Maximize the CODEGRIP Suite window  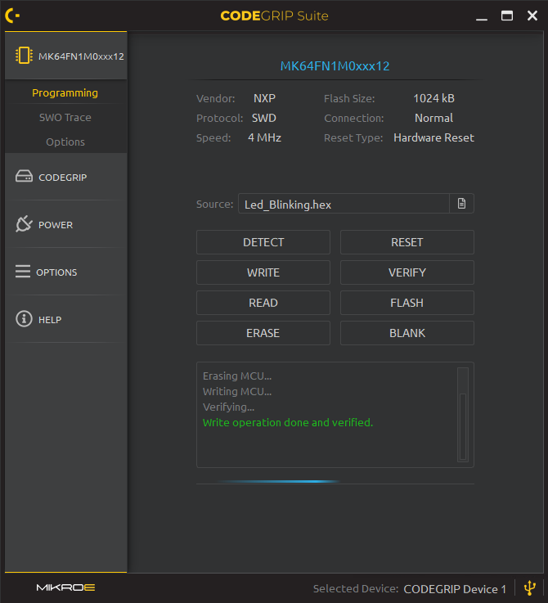507,16
